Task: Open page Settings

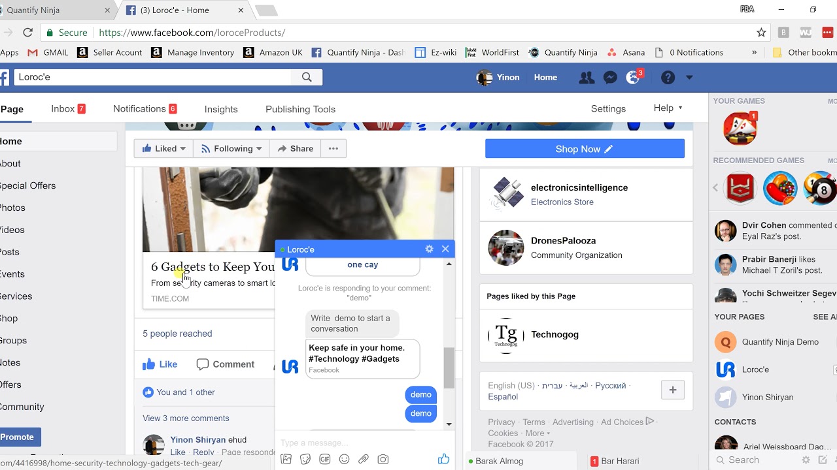Action: point(608,109)
